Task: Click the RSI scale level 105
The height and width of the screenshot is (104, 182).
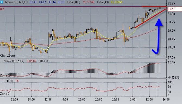Action: (170, 82)
